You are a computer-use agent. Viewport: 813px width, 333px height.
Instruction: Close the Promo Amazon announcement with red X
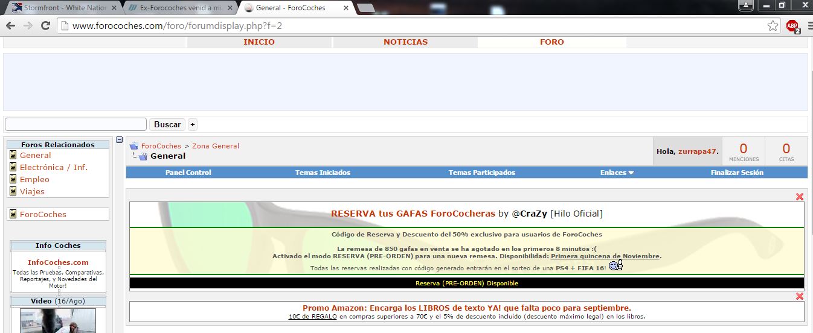(800, 296)
